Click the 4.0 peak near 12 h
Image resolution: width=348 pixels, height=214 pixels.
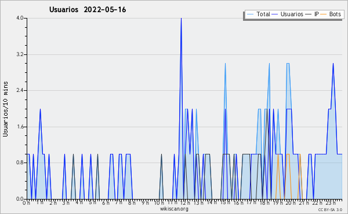181,19
